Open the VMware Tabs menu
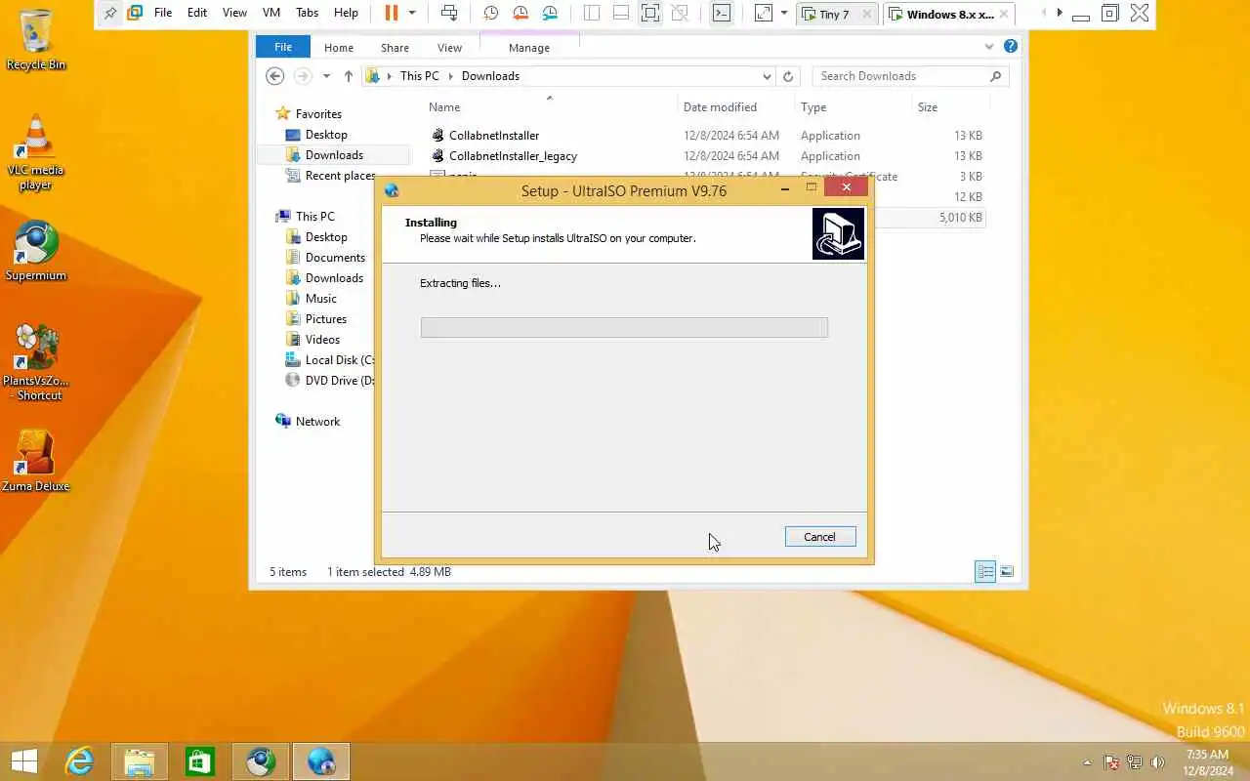This screenshot has width=1250, height=781. click(307, 13)
